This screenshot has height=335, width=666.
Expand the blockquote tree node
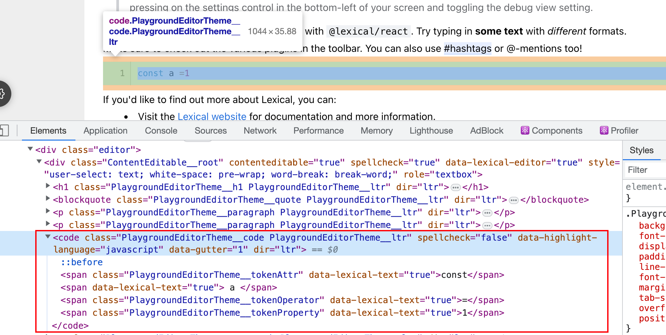click(x=48, y=199)
